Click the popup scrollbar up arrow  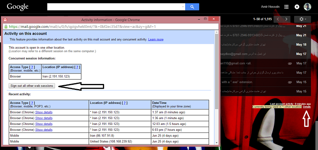(x=217, y=32)
